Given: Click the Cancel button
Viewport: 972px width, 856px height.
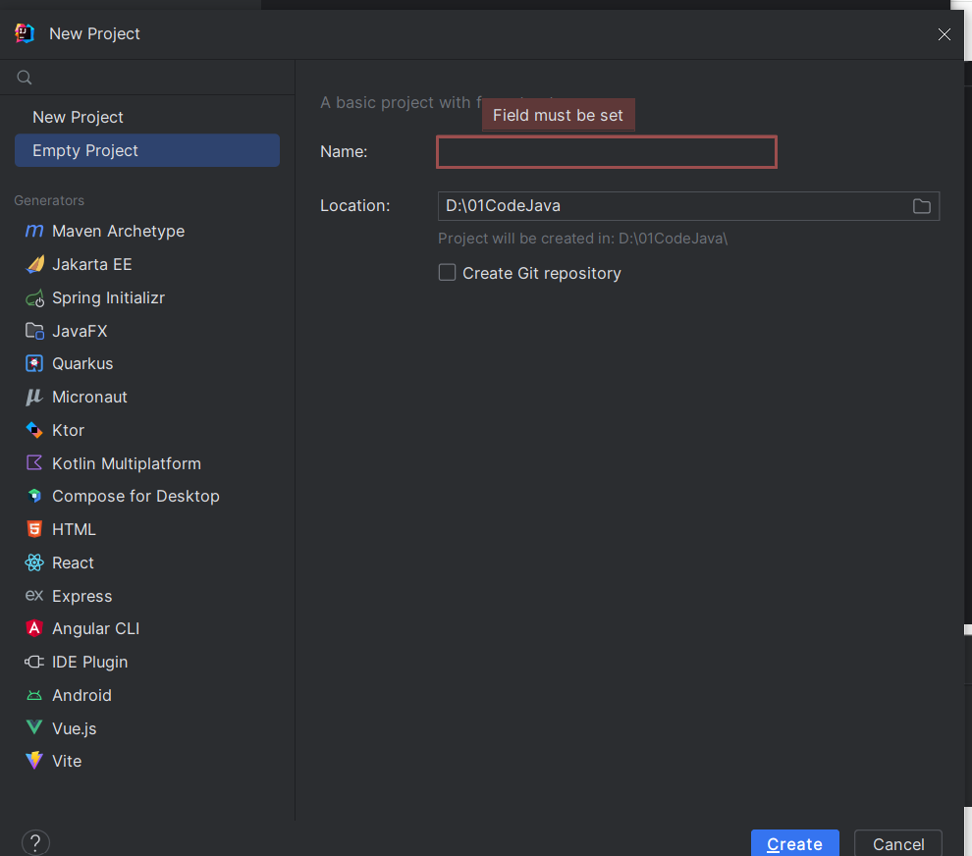Looking at the screenshot, I should click(898, 843).
